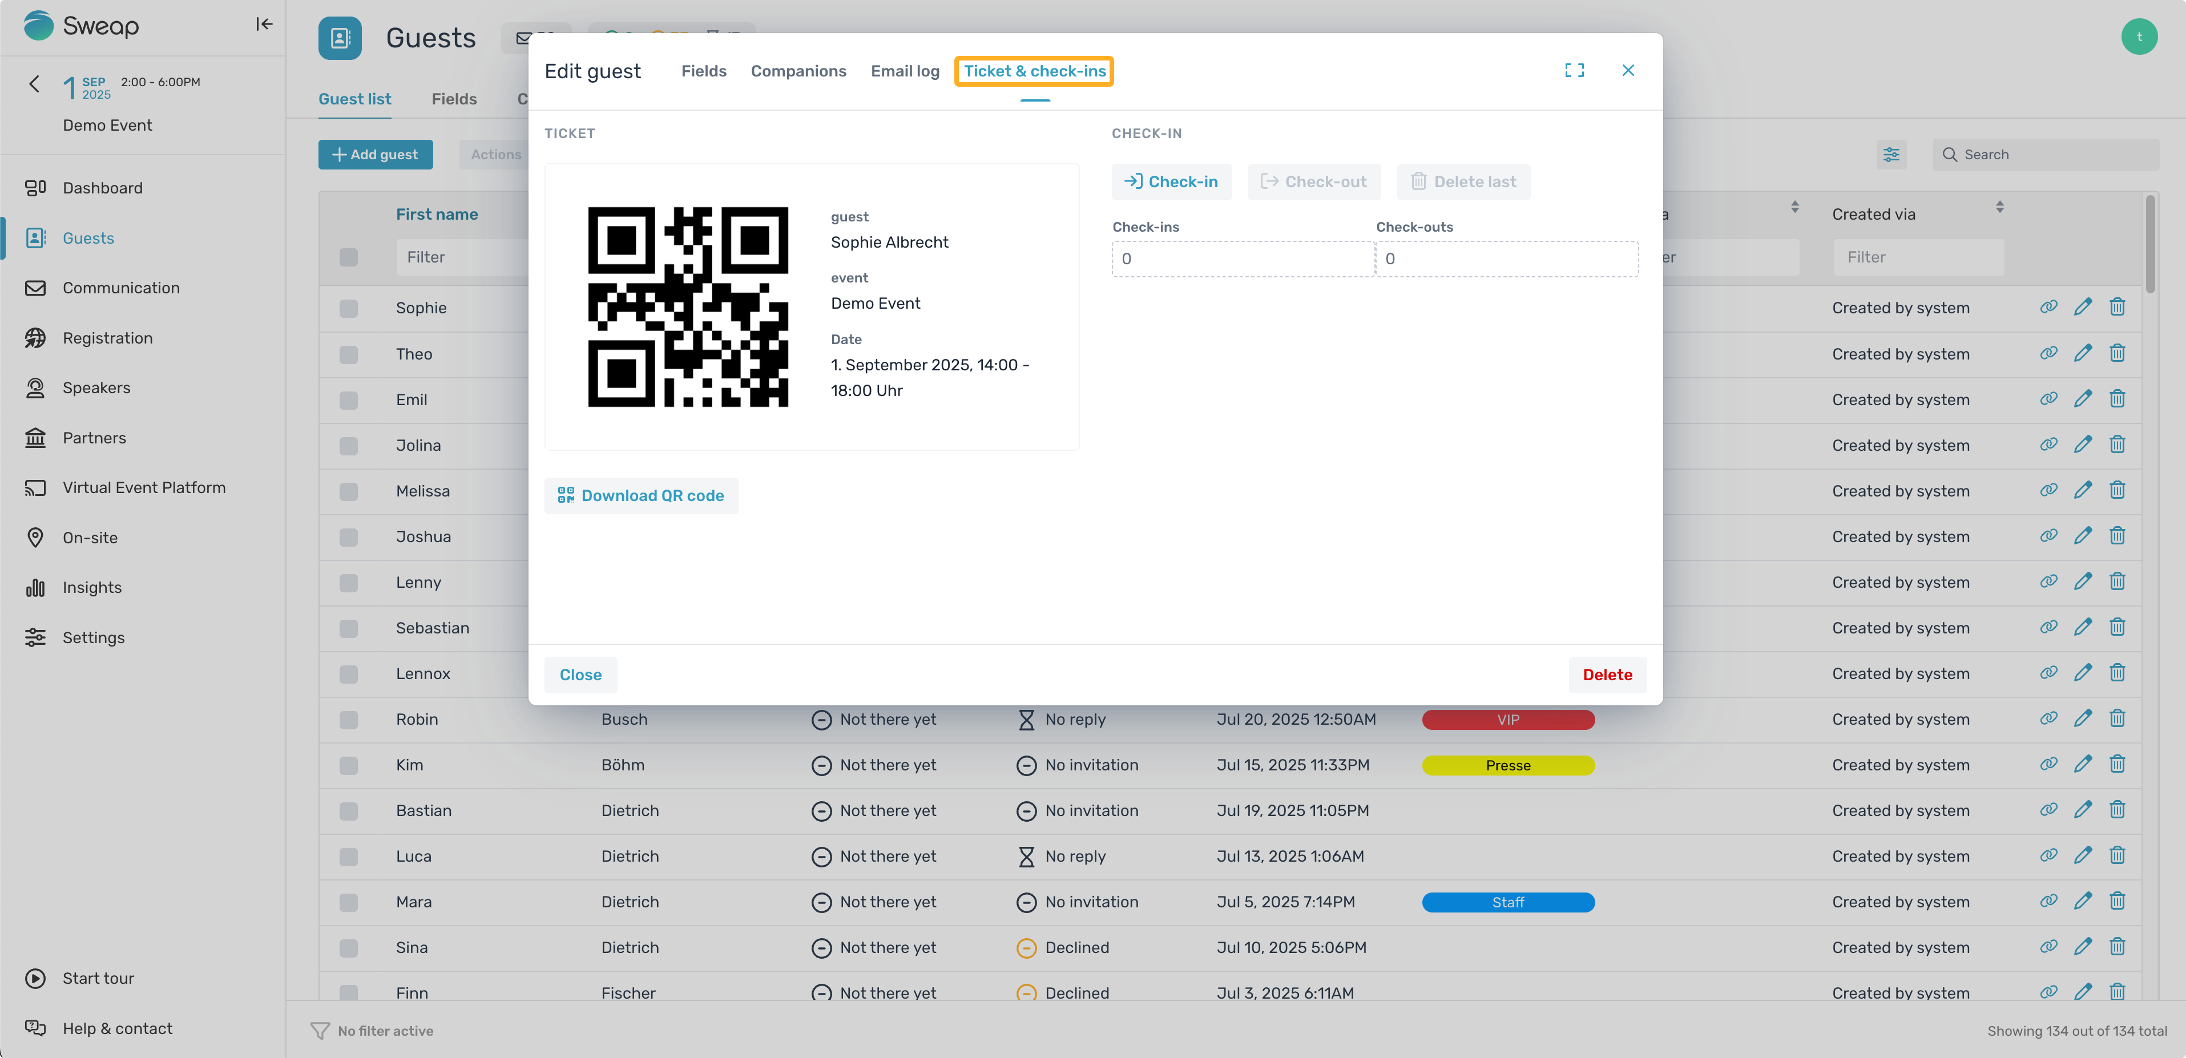Edit pencil icon for Theo's row
Screen dimensions: 2186x1058
point(2083,353)
